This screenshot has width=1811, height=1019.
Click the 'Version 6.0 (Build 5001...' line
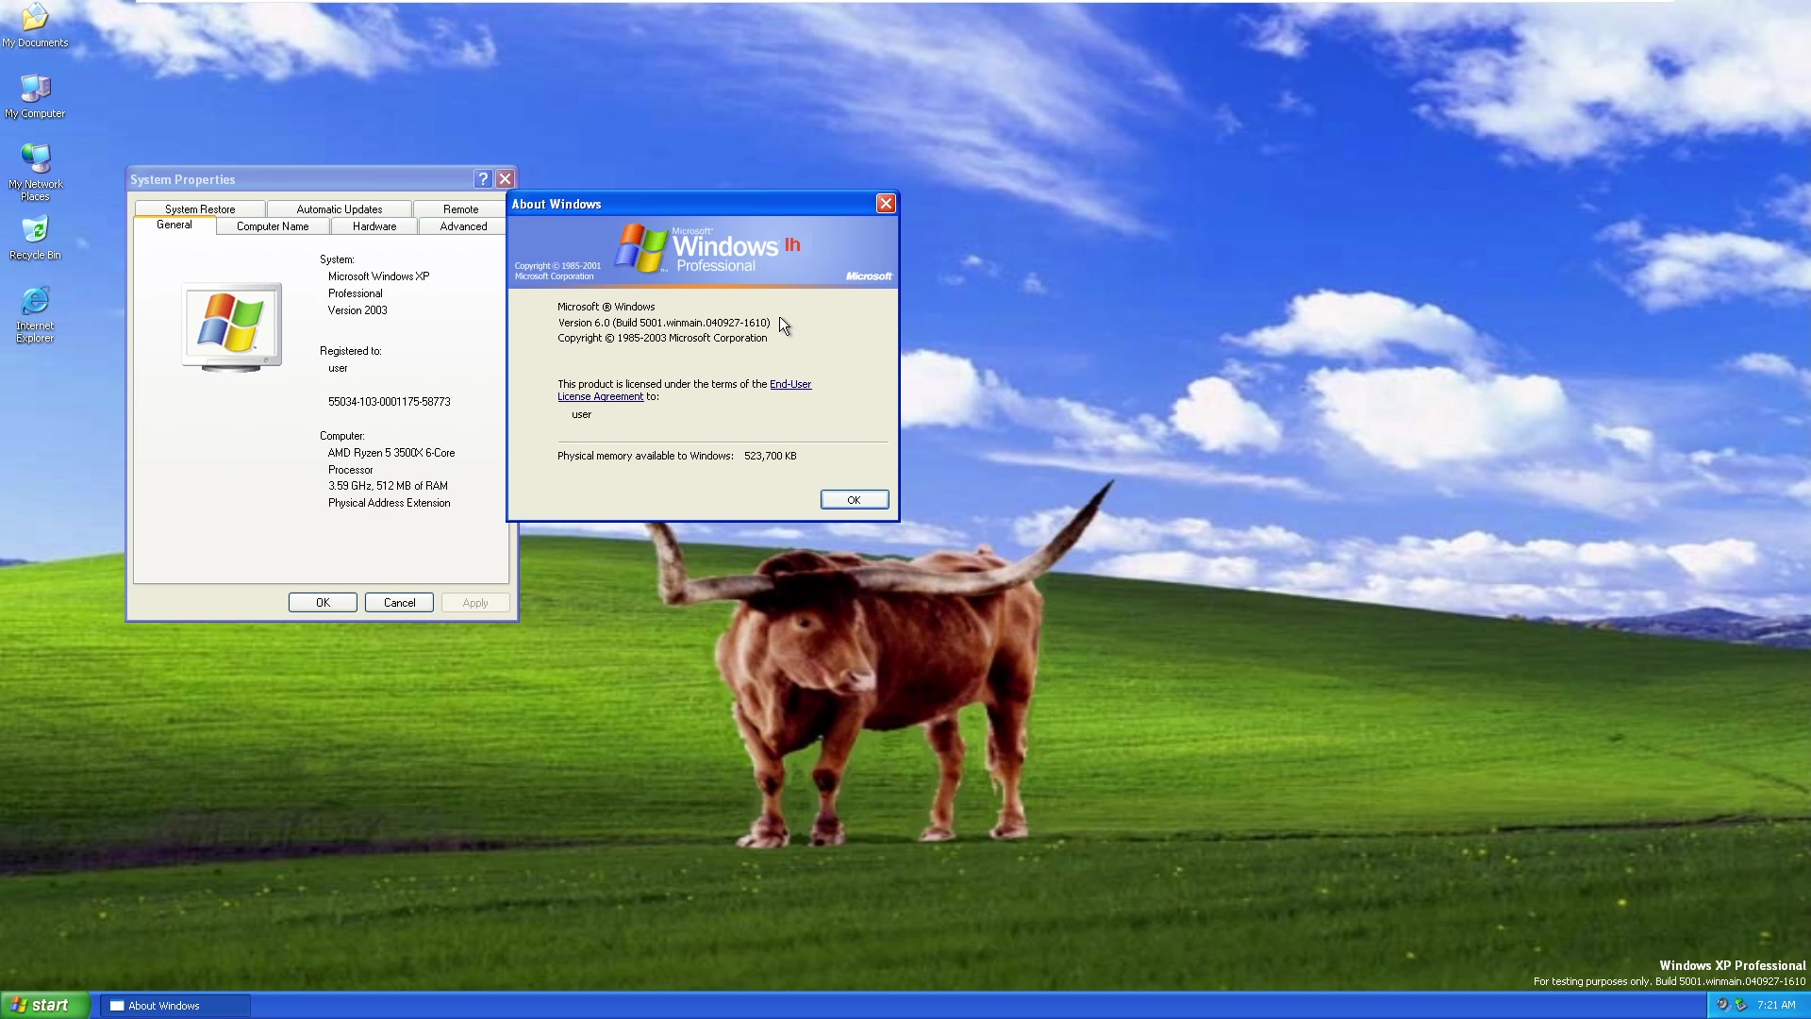coord(663,323)
